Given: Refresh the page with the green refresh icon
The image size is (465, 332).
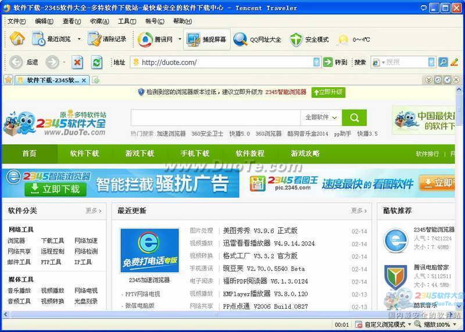Looking at the screenshot, I should click(x=96, y=62).
